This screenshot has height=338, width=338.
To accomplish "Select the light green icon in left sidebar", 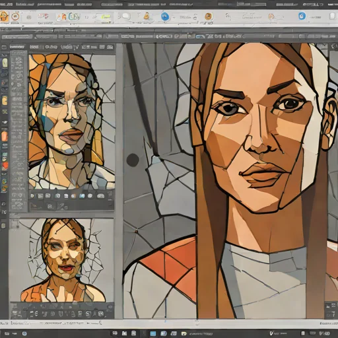I will pyautogui.click(x=5, y=63).
